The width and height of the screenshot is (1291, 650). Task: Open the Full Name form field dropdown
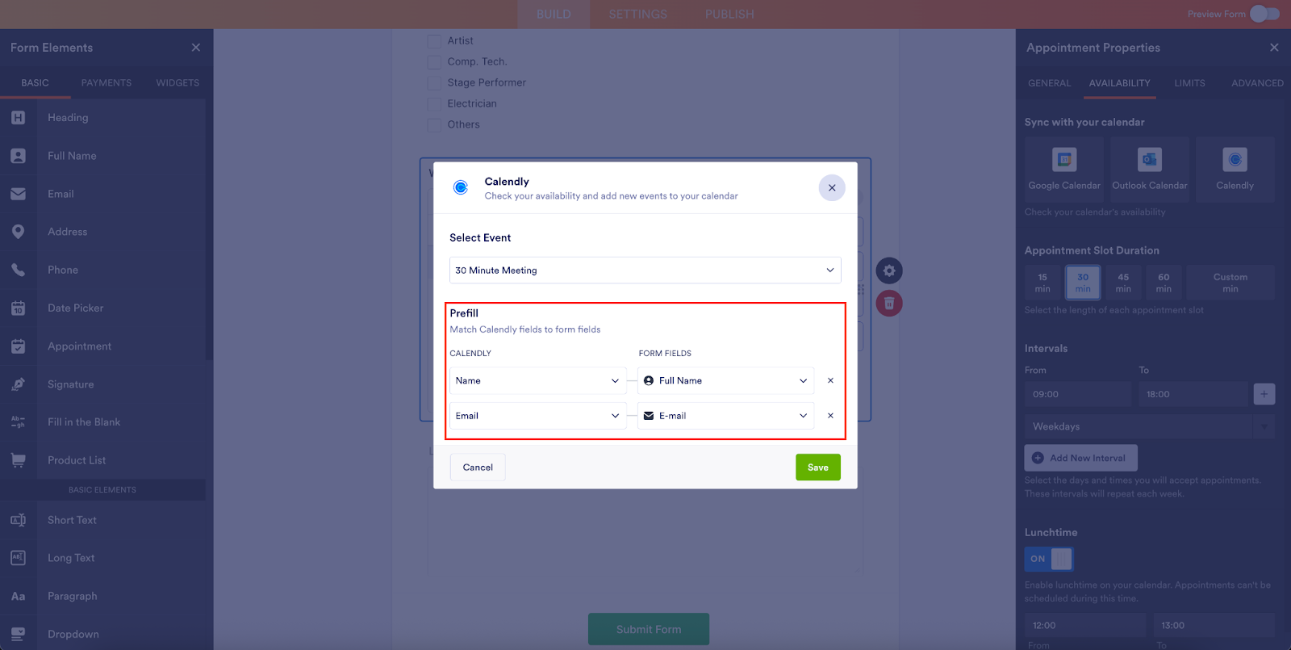[725, 380]
